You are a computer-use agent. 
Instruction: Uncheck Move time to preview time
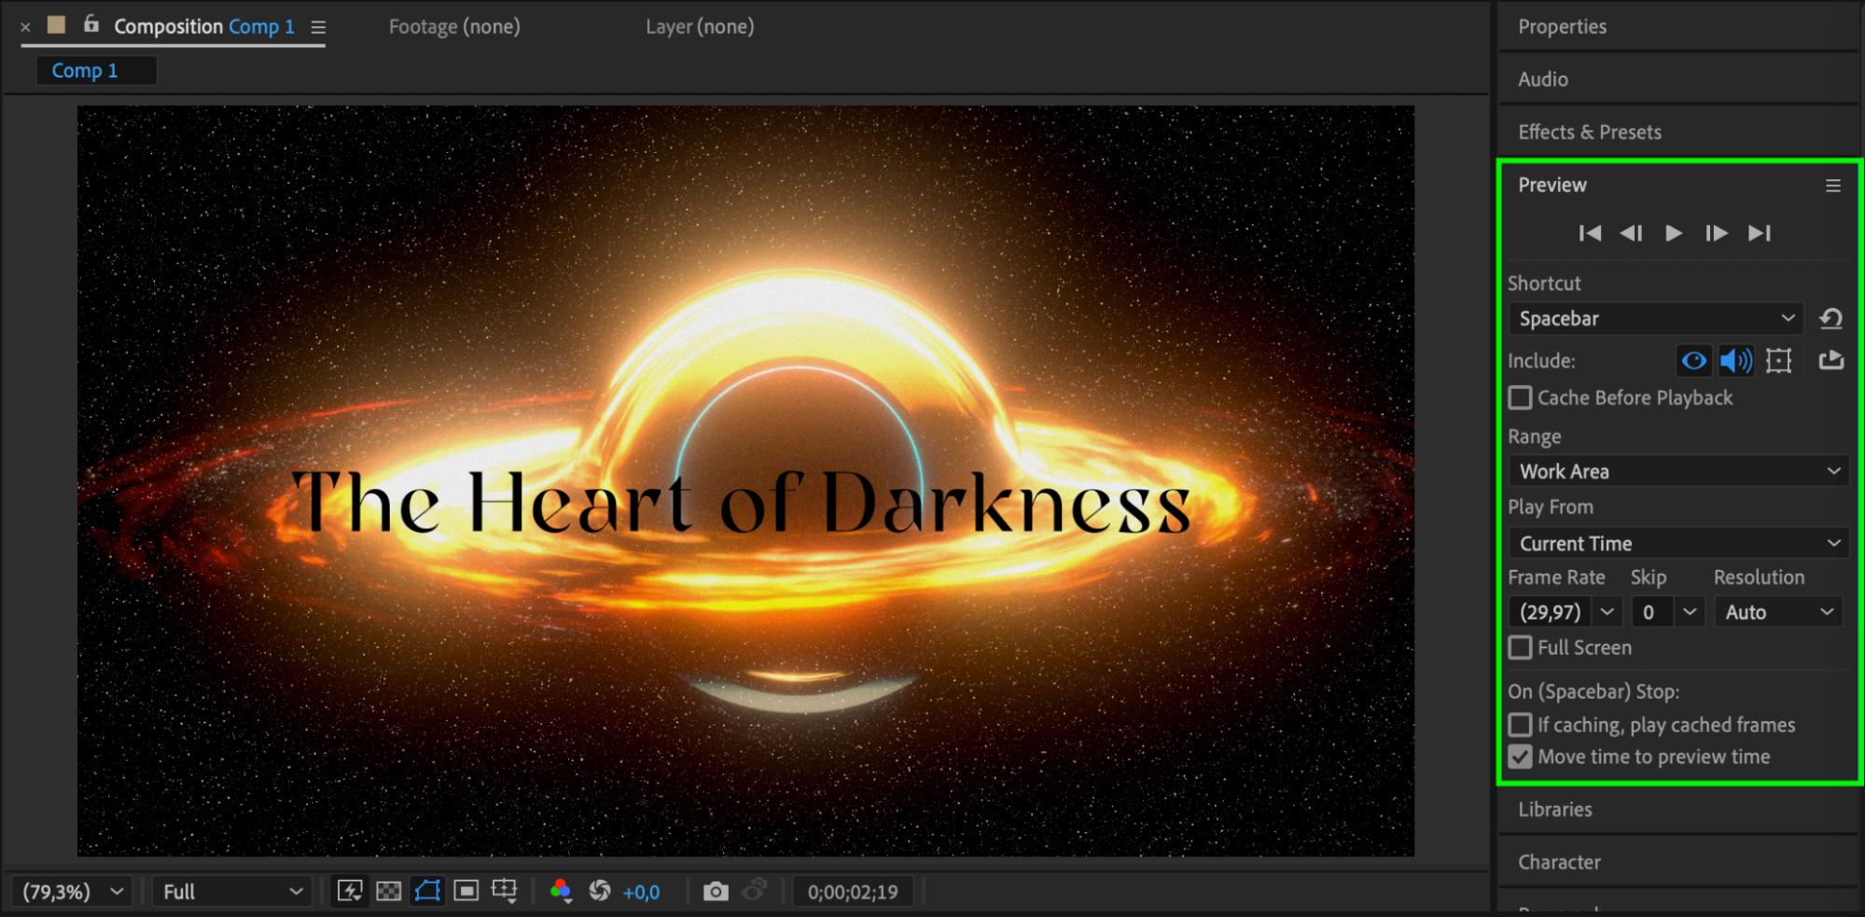[1521, 757]
